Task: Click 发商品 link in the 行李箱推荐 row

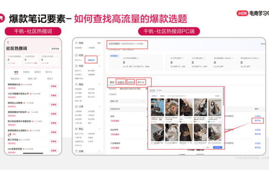Action: click(x=258, y=143)
